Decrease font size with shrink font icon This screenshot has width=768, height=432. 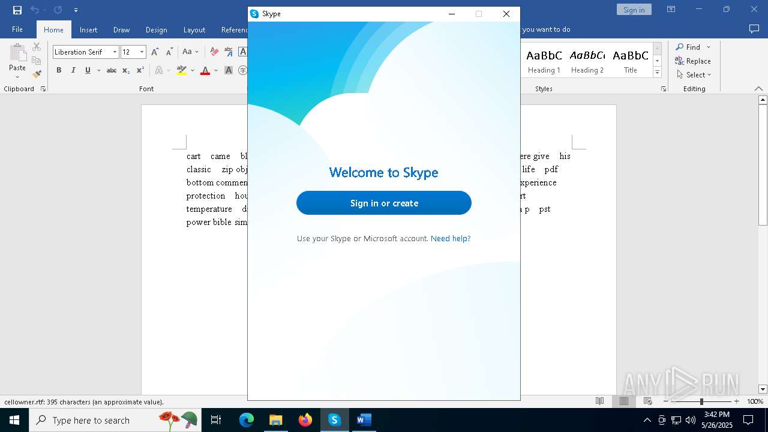tap(169, 52)
